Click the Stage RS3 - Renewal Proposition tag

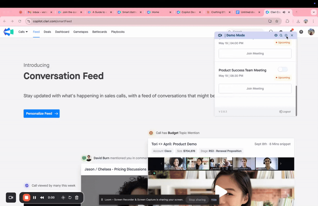[221, 151]
